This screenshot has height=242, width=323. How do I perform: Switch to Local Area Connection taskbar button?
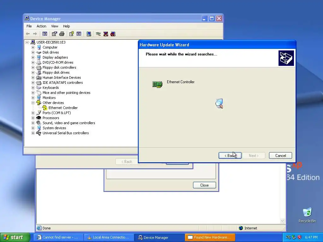point(109,237)
